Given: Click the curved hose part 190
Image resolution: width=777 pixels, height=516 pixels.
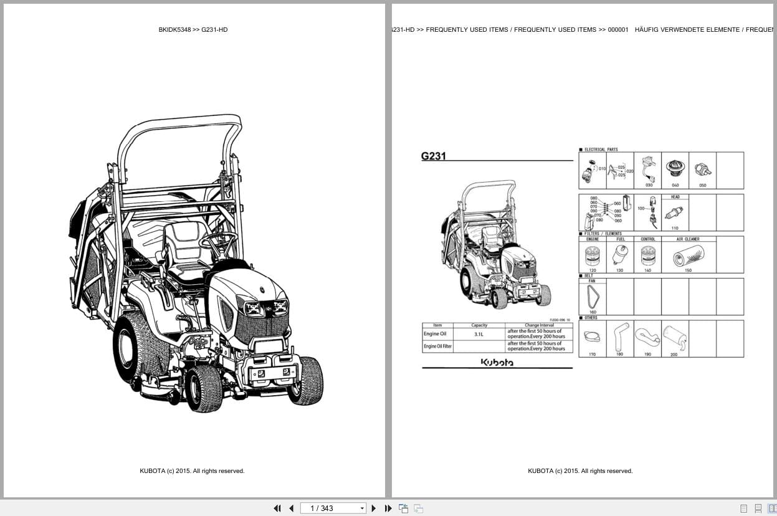Looking at the screenshot, I should pyautogui.click(x=647, y=337).
